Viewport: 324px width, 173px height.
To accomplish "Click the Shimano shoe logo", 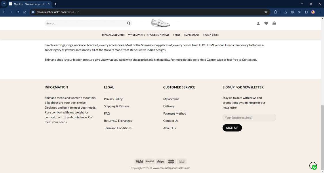I will pos(160,22).
